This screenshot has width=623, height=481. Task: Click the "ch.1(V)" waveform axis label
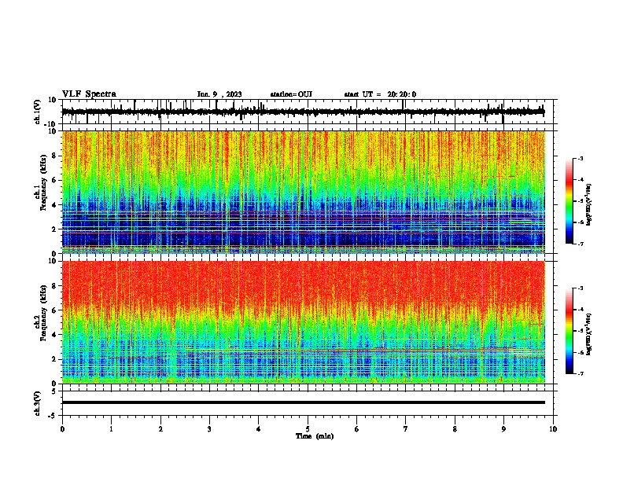pyautogui.click(x=38, y=112)
